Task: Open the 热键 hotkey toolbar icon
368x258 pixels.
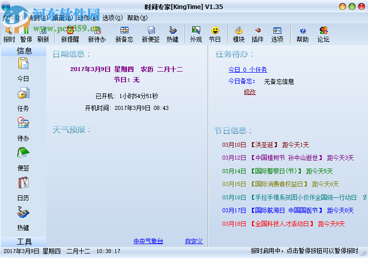Action: tap(172, 34)
